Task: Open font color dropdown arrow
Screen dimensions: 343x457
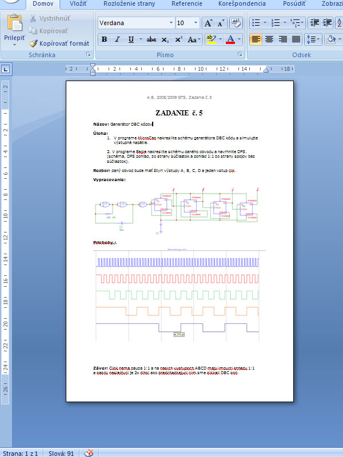Action: (240, 39)
